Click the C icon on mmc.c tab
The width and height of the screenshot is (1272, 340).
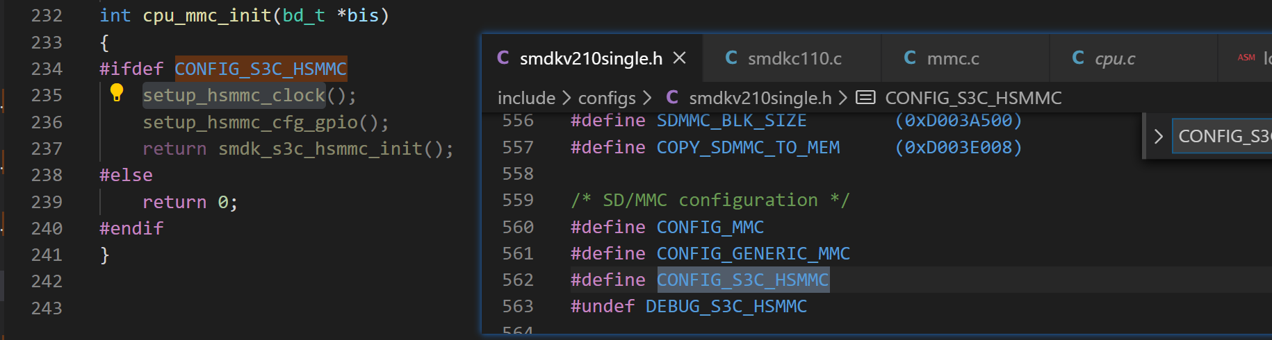[x=910, y=58]
